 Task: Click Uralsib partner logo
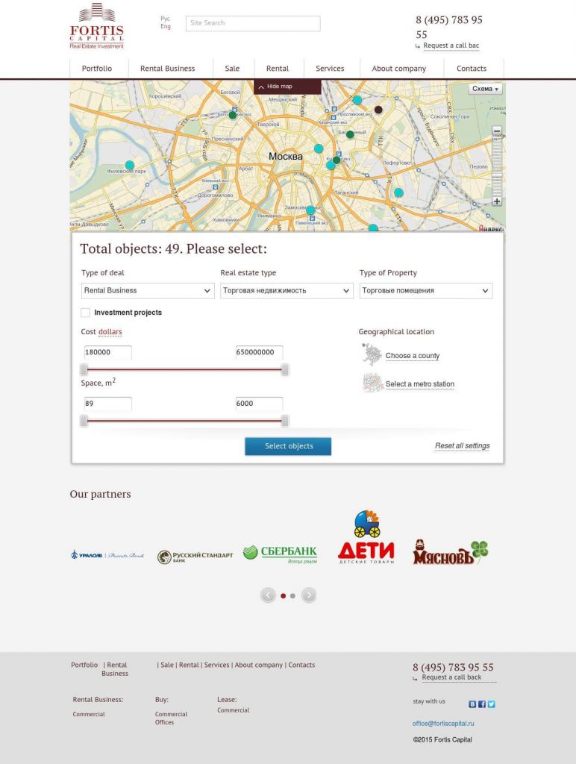coord(107,555)
